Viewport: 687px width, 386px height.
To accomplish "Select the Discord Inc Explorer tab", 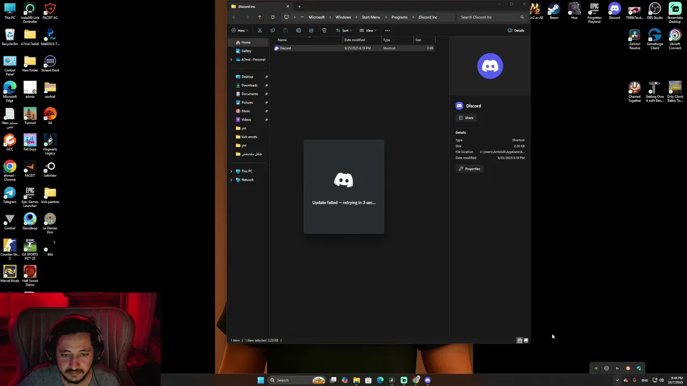I will click(260, 6).
